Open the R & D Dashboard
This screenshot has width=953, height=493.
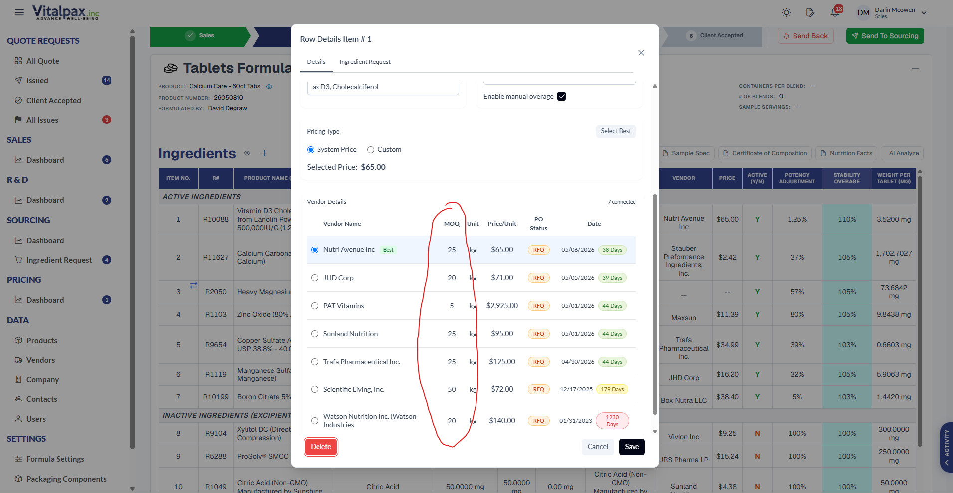tap(45, 200)
